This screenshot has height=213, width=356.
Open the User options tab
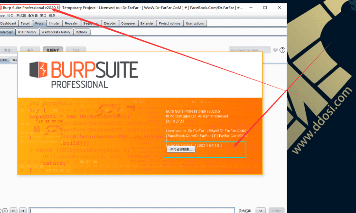click(195, 23)
